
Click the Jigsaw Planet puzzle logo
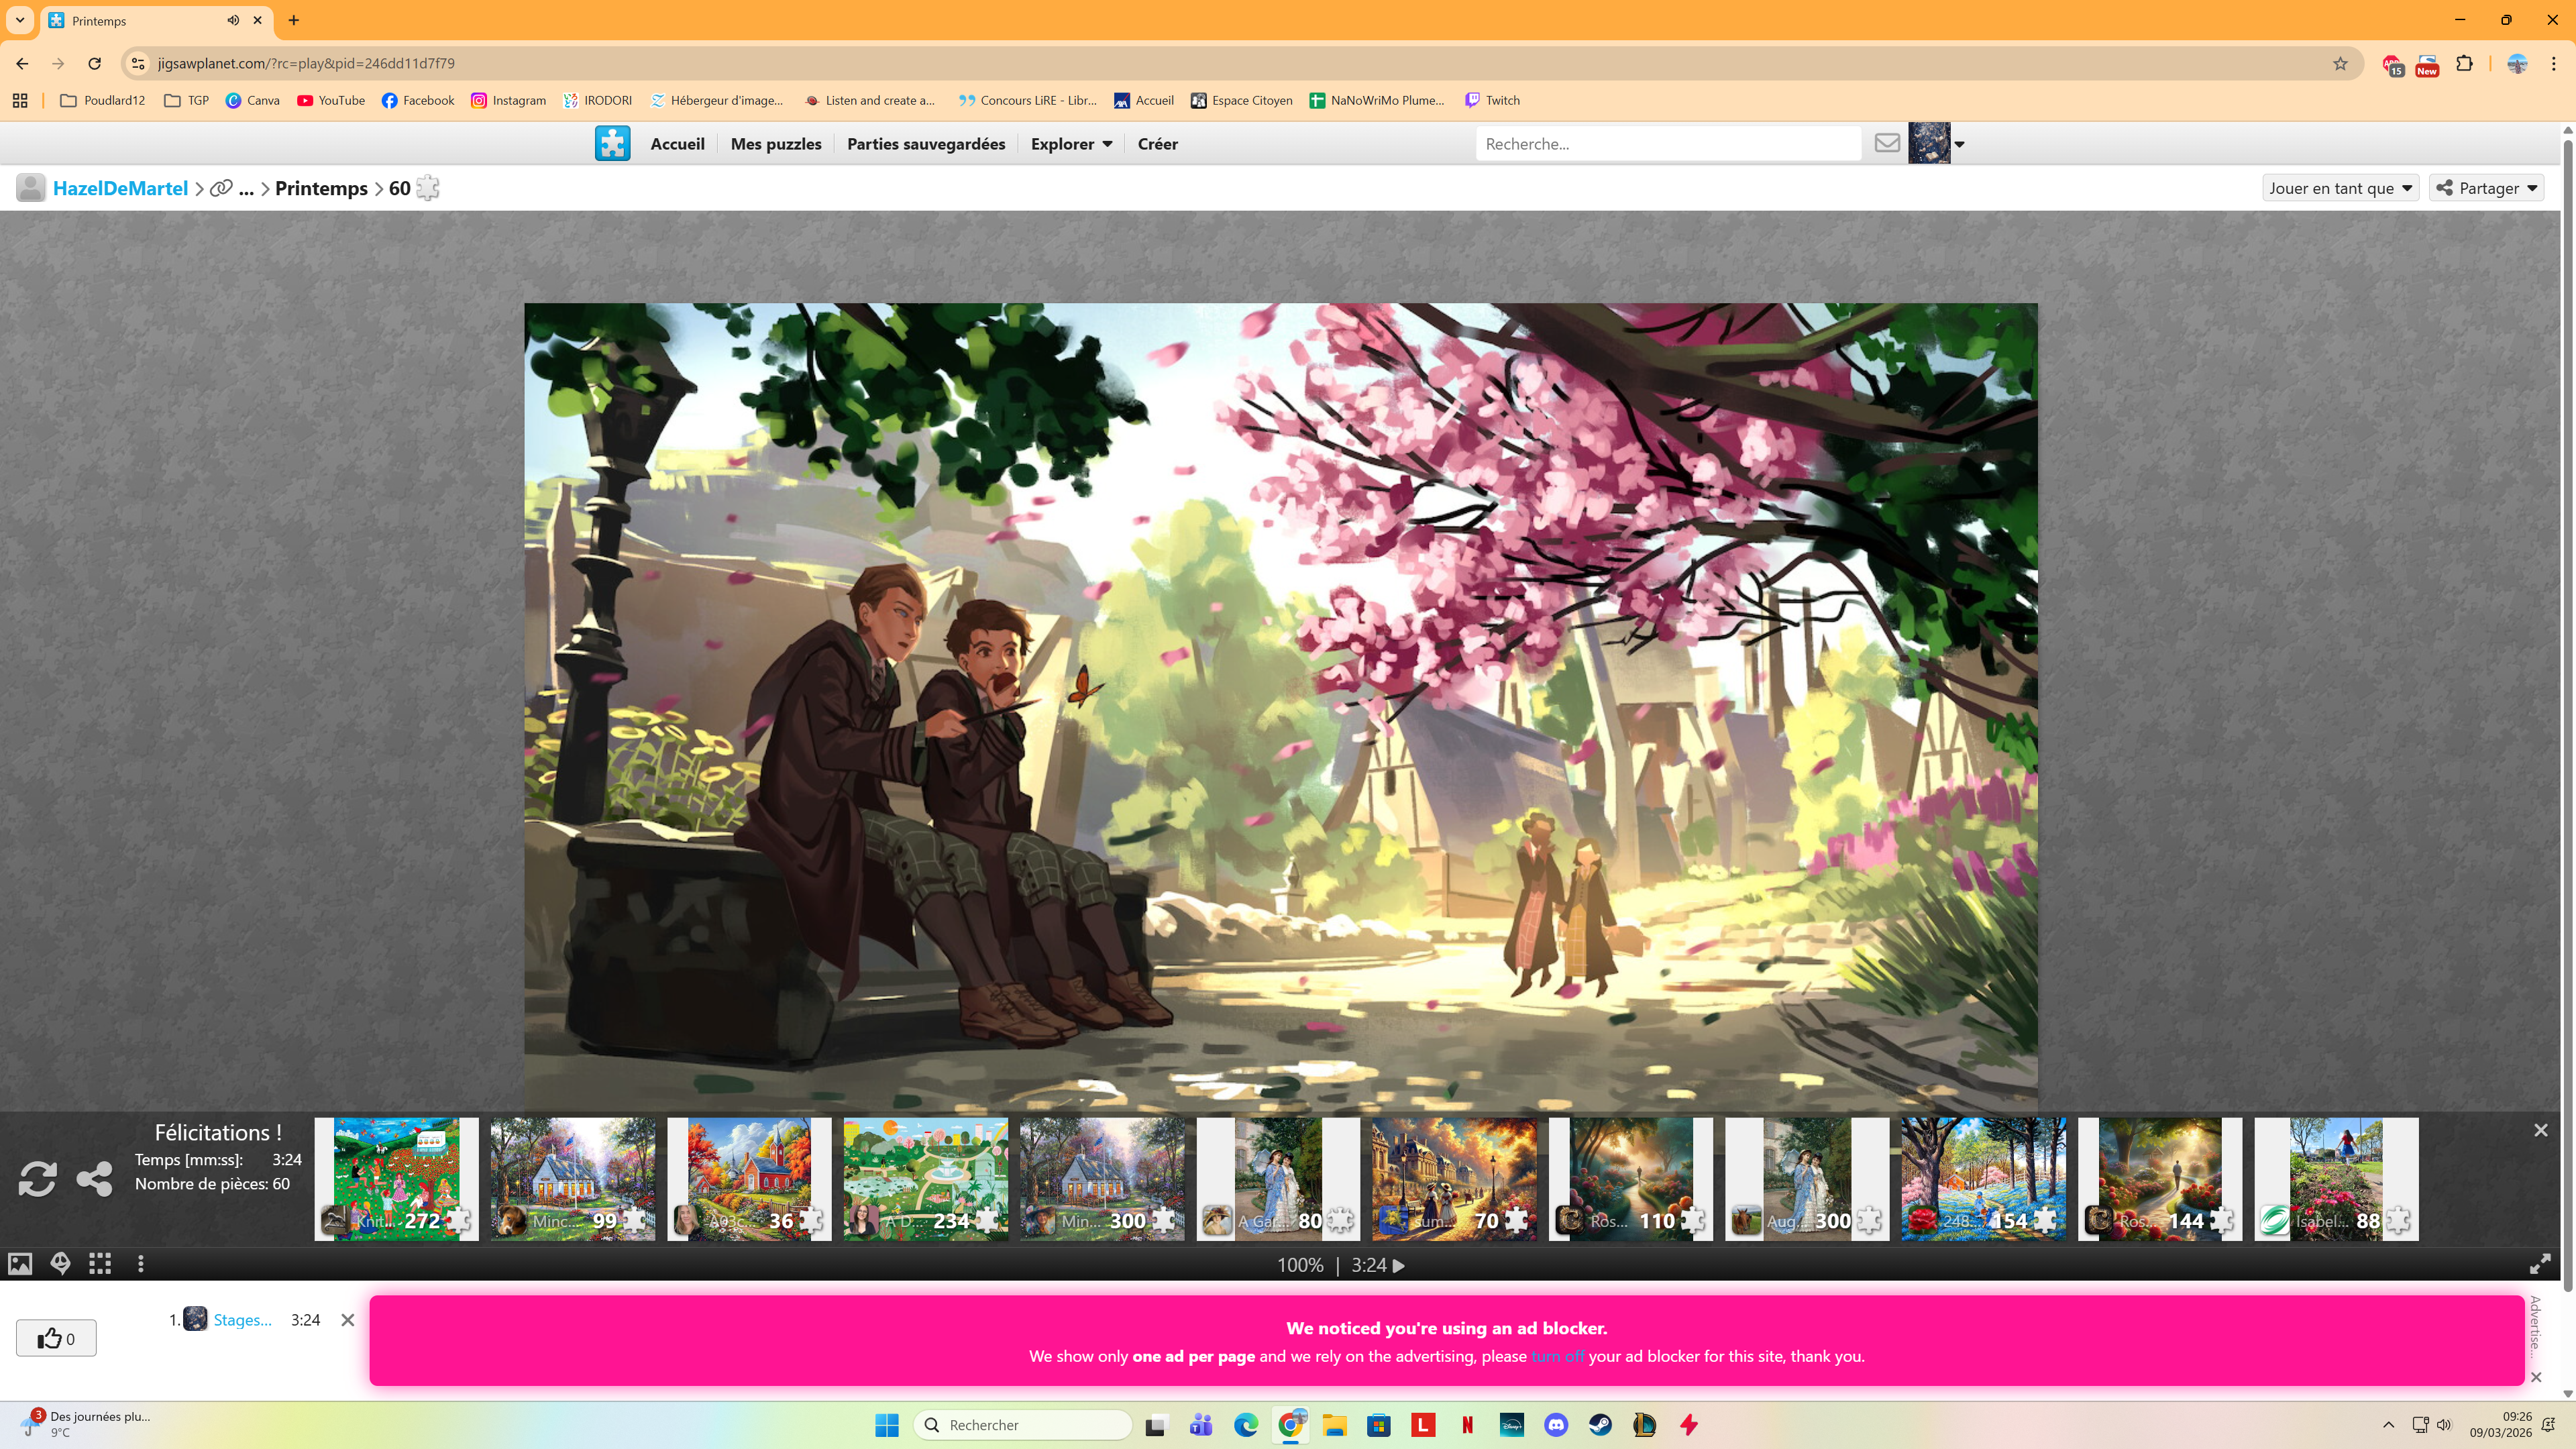coord(612,143)
